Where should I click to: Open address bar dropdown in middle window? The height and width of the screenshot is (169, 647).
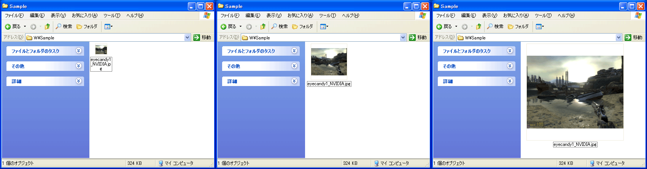(403, 38)
